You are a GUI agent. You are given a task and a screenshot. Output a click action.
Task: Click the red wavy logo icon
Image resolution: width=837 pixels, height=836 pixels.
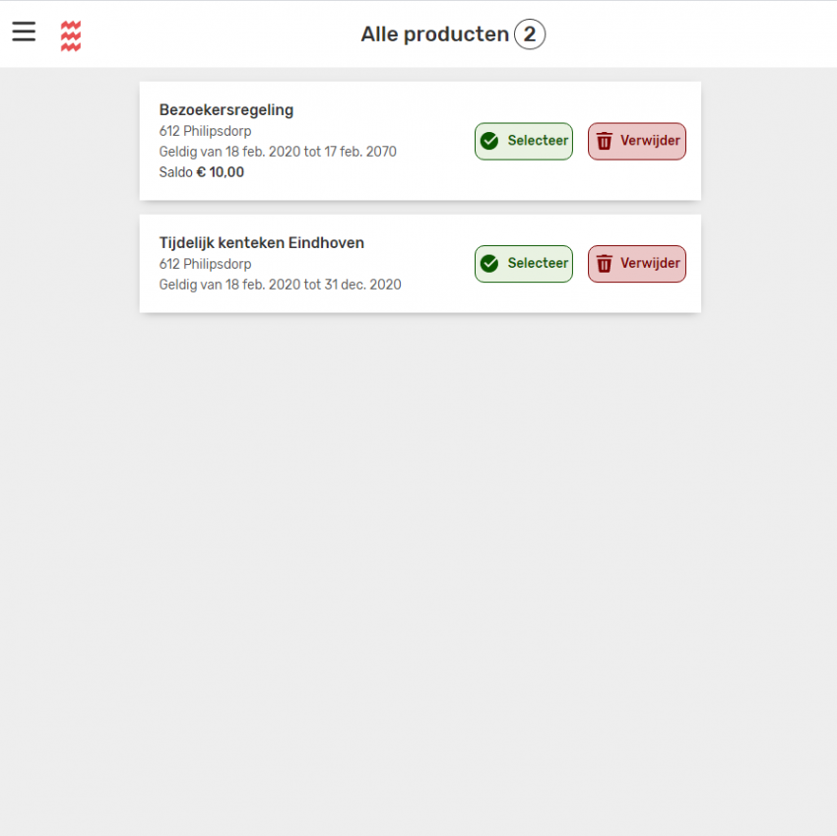pos(71,35)
